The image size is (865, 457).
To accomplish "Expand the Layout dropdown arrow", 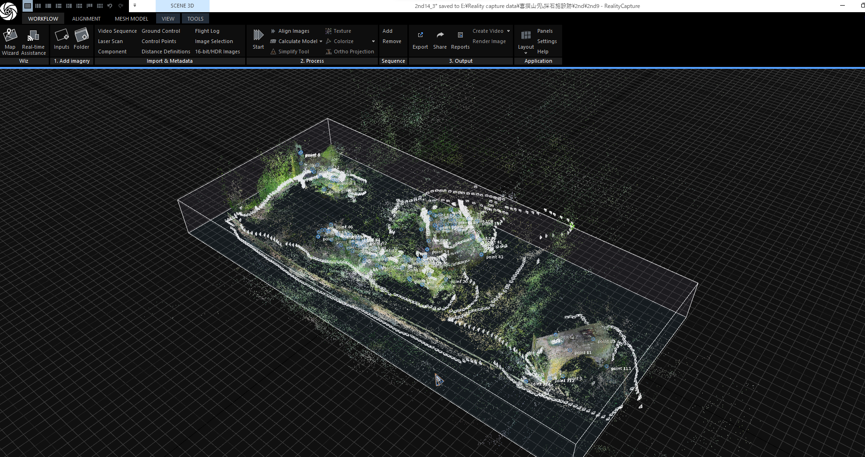I will click(x=526, y=53).
